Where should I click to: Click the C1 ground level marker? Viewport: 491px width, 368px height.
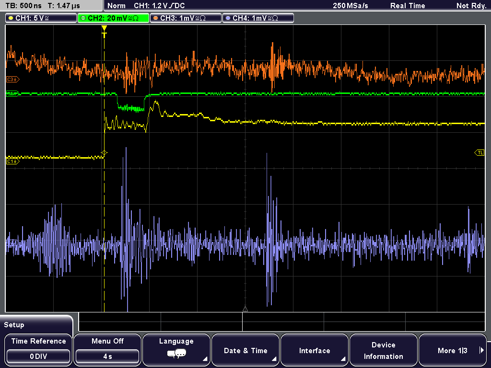click(12, 161)
